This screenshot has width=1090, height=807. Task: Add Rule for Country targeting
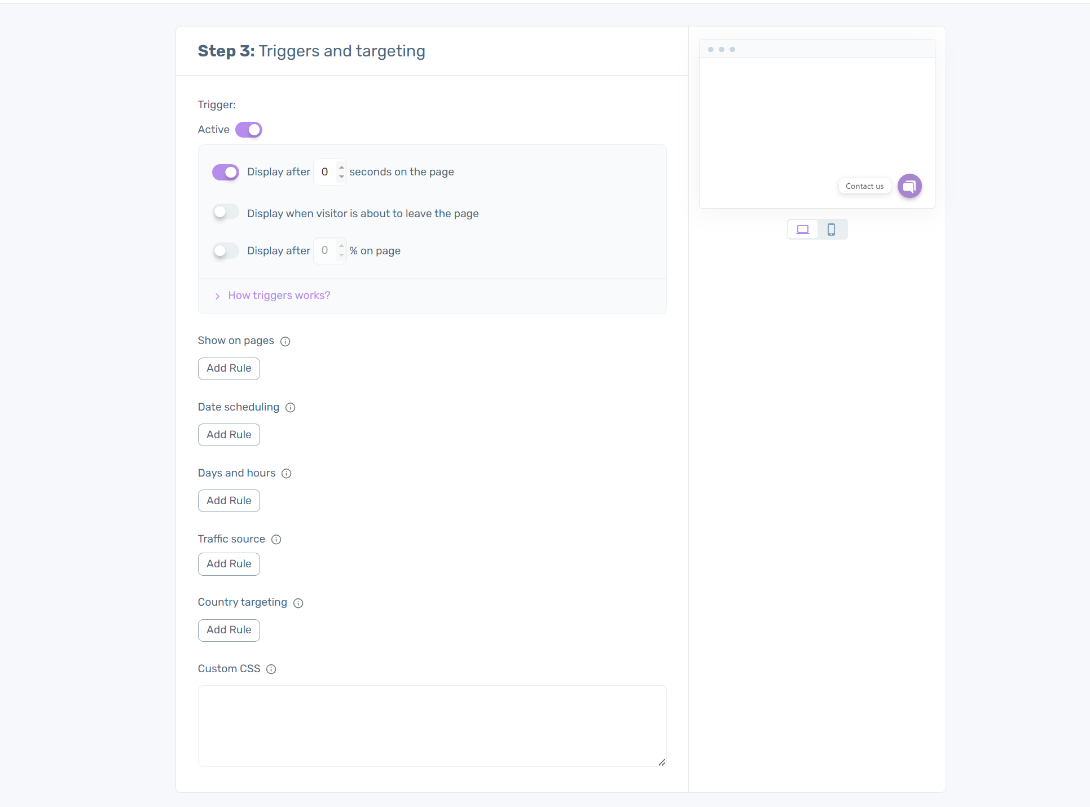[x=228, y=630]
